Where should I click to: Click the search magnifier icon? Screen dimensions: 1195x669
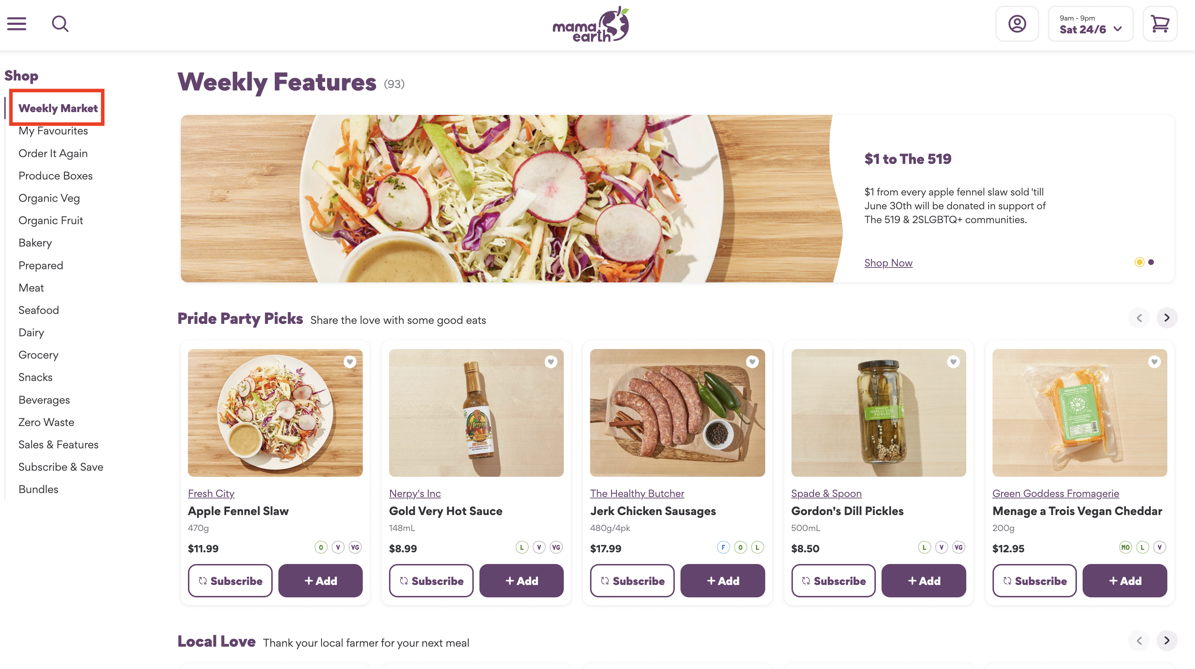pos(60,24)
